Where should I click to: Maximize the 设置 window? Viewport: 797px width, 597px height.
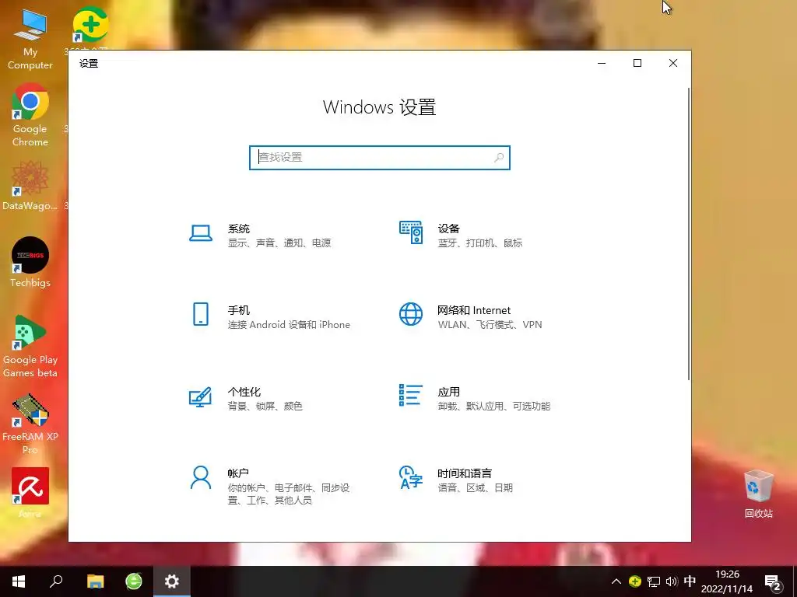(x=637, y=63)
